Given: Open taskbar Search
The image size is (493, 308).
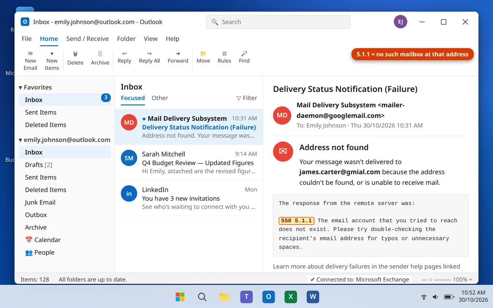Looking at the screenshot, I should pos(202,296).
